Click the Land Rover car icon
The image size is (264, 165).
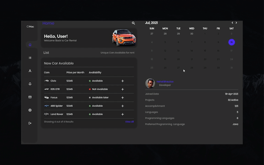[47, 114]
